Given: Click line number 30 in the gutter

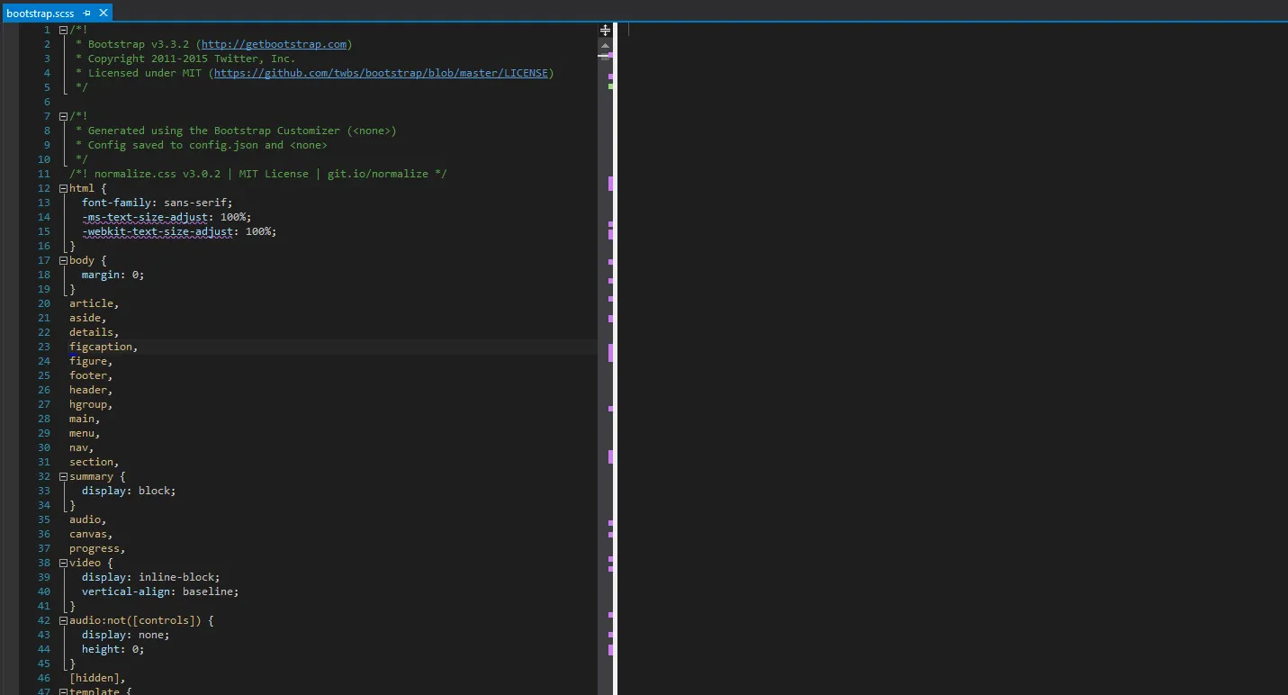Looking at the screenshot, I should (x=44, y=447).
